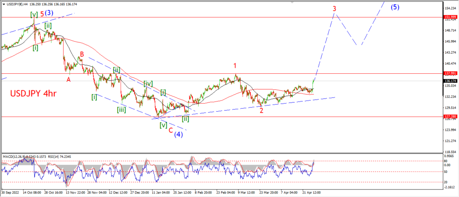Click the 30 Sep 2022 date marker
This screenshot has height=197, width=459.
(11, 193)
